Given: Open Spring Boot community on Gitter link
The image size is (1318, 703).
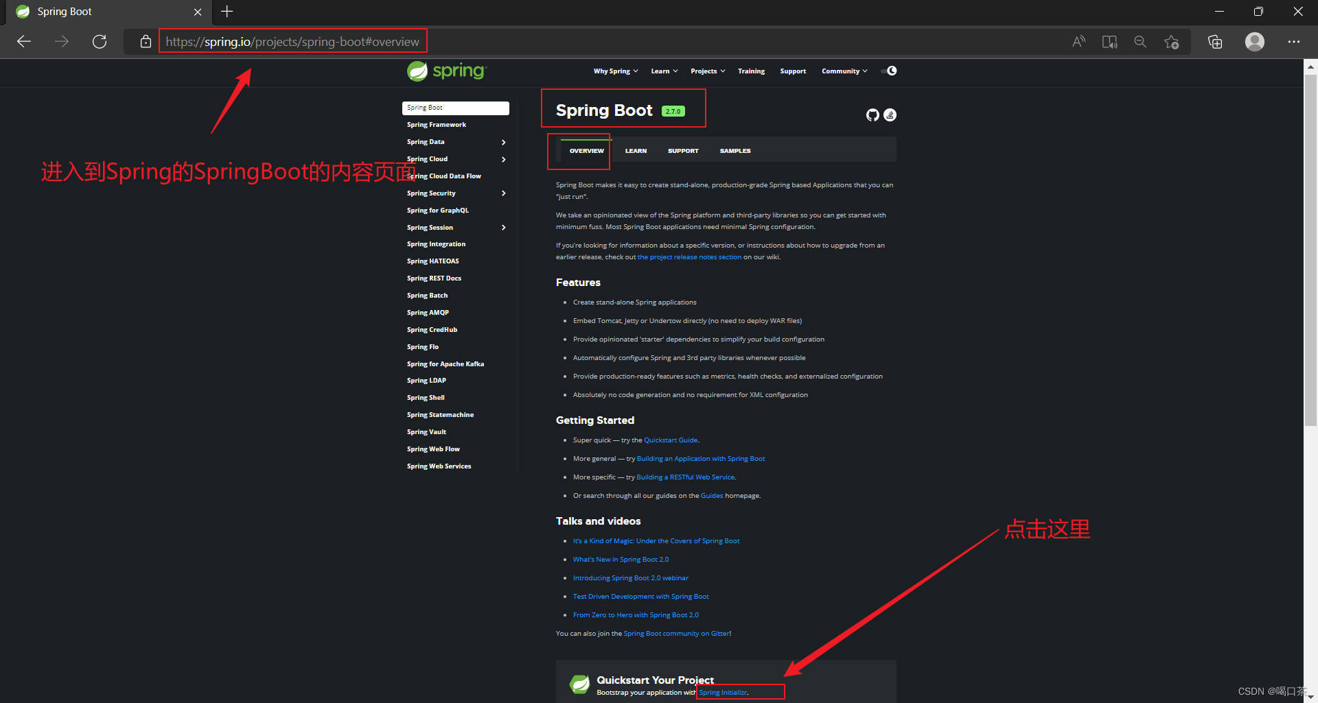Looking at the screenshot, I should pos(677,634).
